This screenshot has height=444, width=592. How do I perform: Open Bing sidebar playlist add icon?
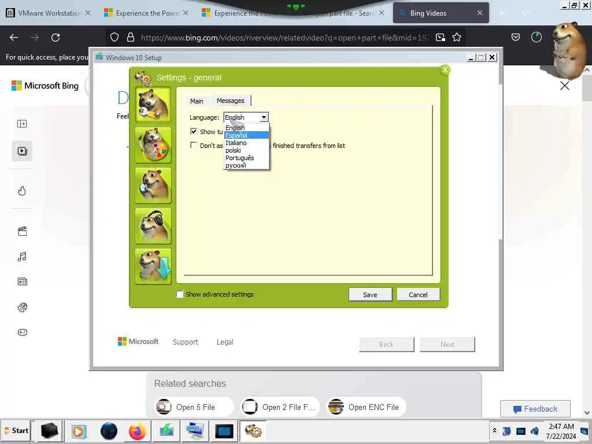(x=22, y=124)
